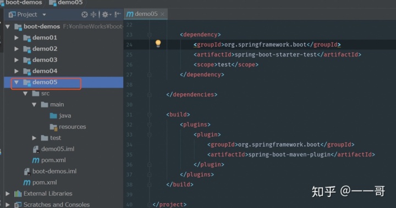Click the closing project tag on line 40
396x208 pixels.
pos(169,205)
